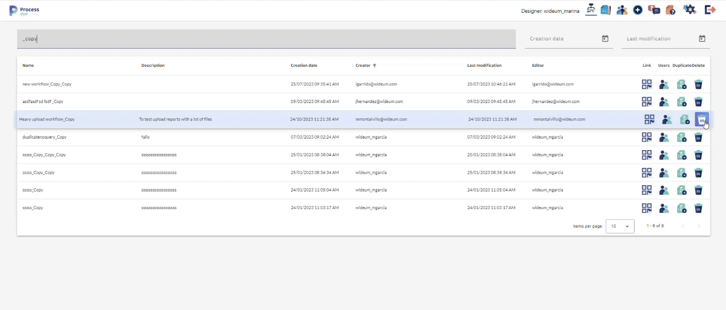
Task: Open the Creation date calendar picker
Action: point(605,39)
